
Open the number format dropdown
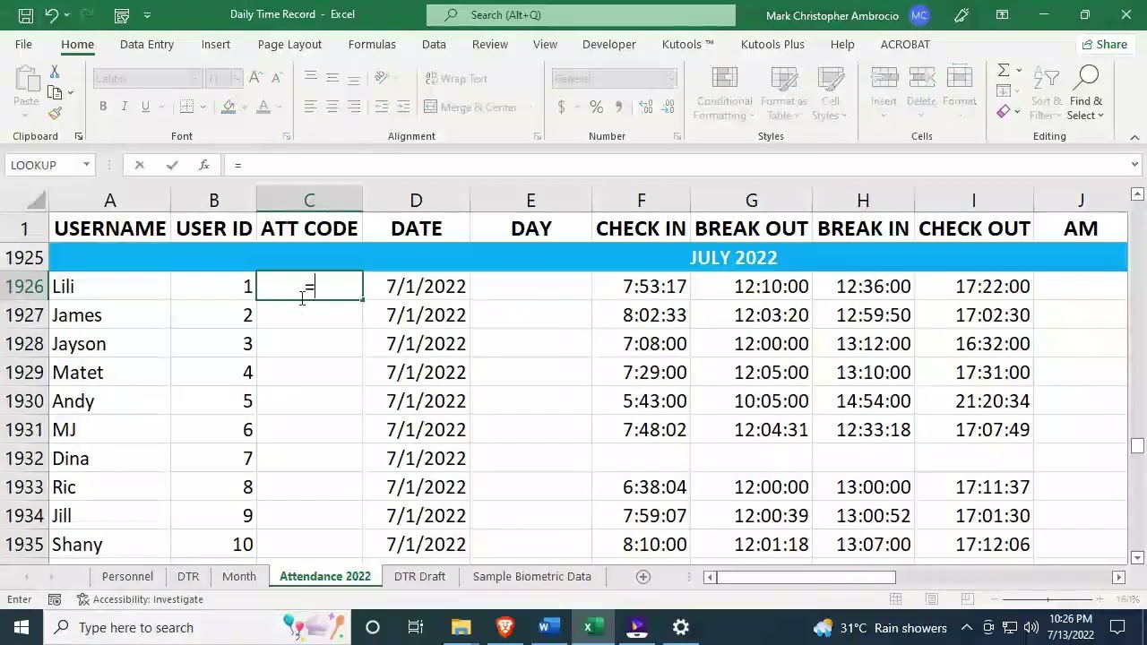click(670, 79)
